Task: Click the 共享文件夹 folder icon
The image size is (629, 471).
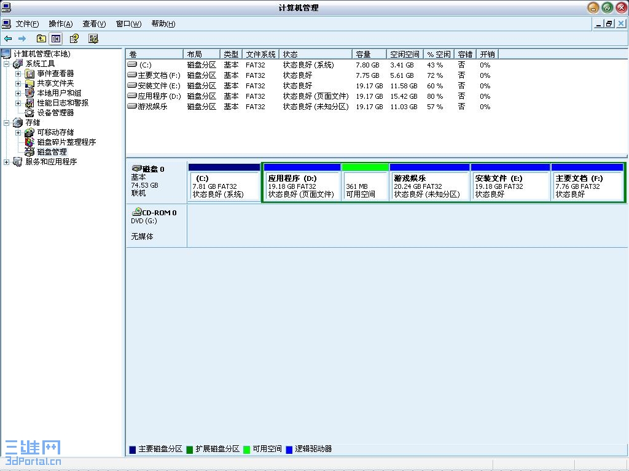Action: click(29, 83)
